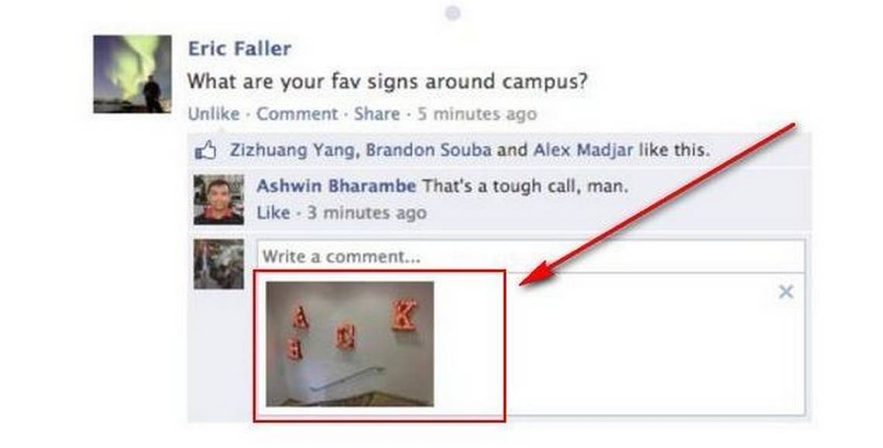This screenshot has width=883, height=448.
Task: Visit Eric Faller's profile name link
Action: pos(239,49)
